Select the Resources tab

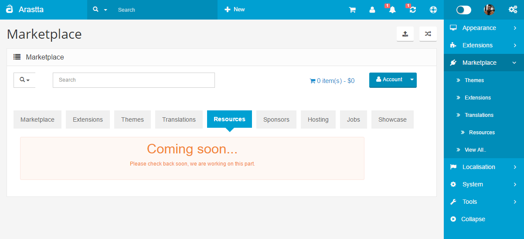(229, 119)
